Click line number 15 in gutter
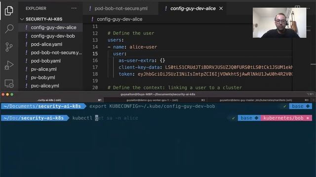This screenshot has width=316, height=177. click(x=95, y=54)
